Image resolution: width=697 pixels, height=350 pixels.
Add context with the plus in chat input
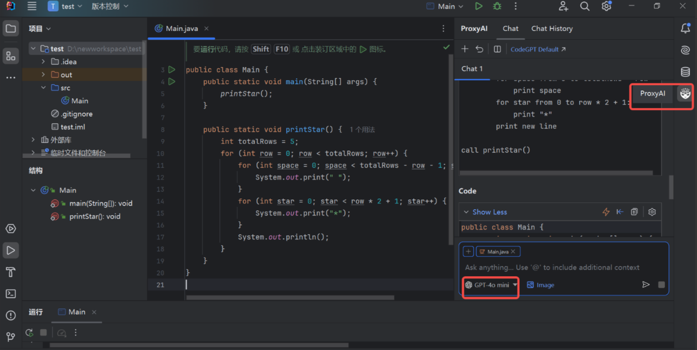[x=468, y=251]
